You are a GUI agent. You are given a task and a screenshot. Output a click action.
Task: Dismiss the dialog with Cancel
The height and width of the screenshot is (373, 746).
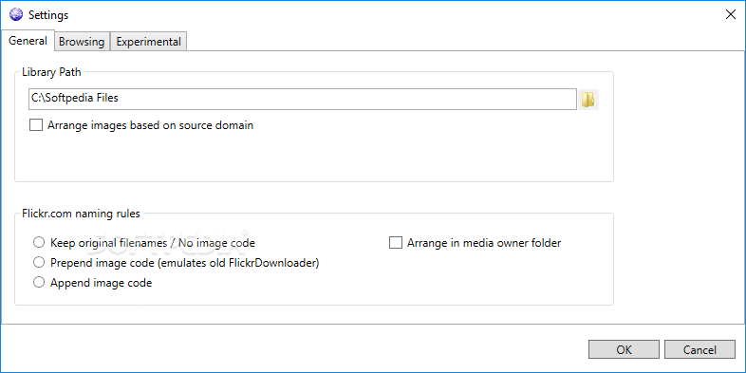click(x=699, y=349)
